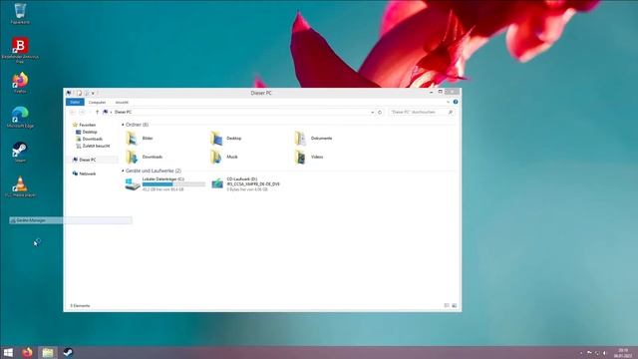The image size is (638, 359).
Task: Go up one folder level
Action: pyautogui.click(x=97, y=112)
